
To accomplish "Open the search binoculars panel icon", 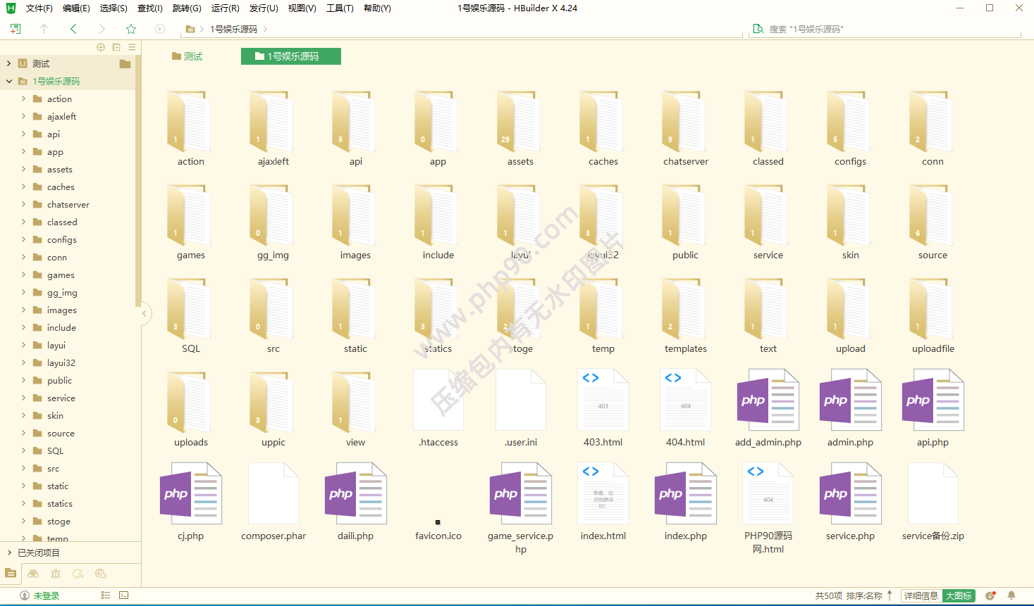I will click(33, 574).
